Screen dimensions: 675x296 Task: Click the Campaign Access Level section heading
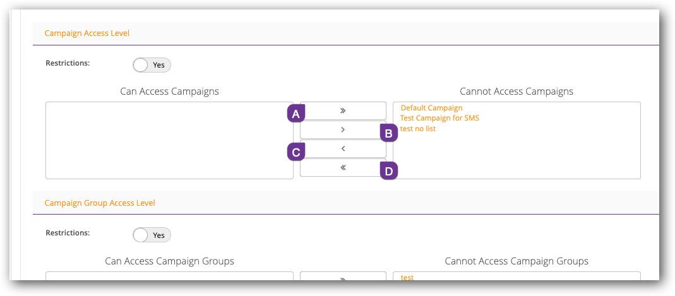pyautogui.click(x=87, y=33)
